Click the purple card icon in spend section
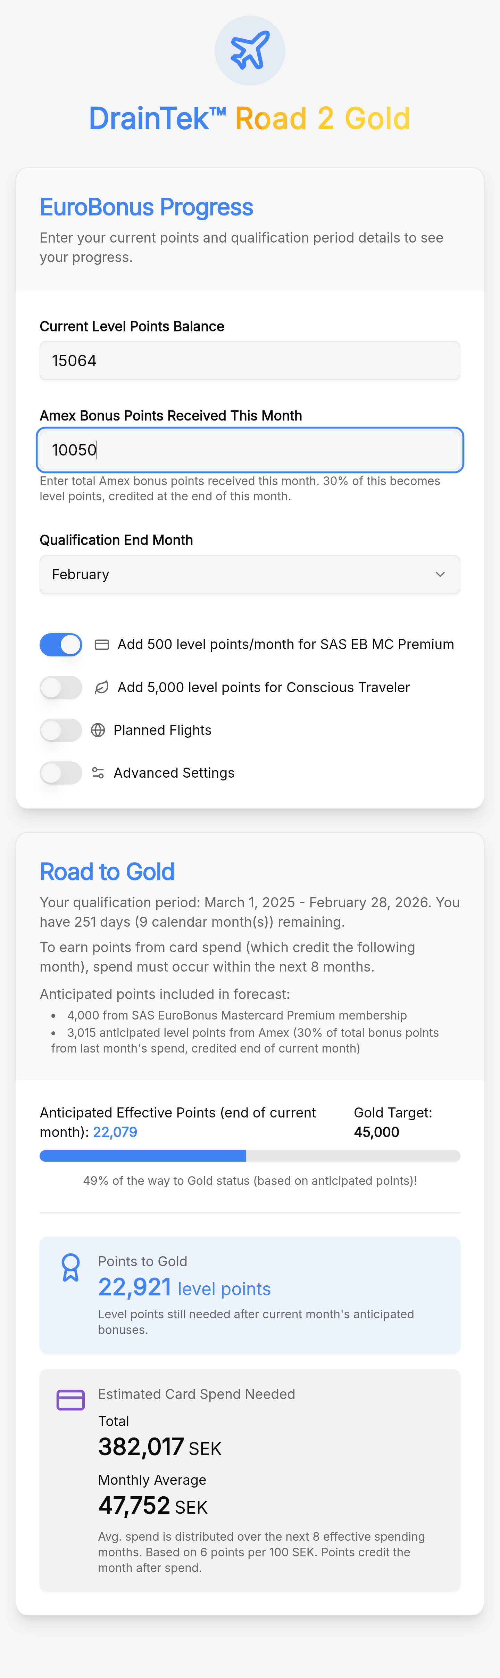 click(x=70, y=1400)
